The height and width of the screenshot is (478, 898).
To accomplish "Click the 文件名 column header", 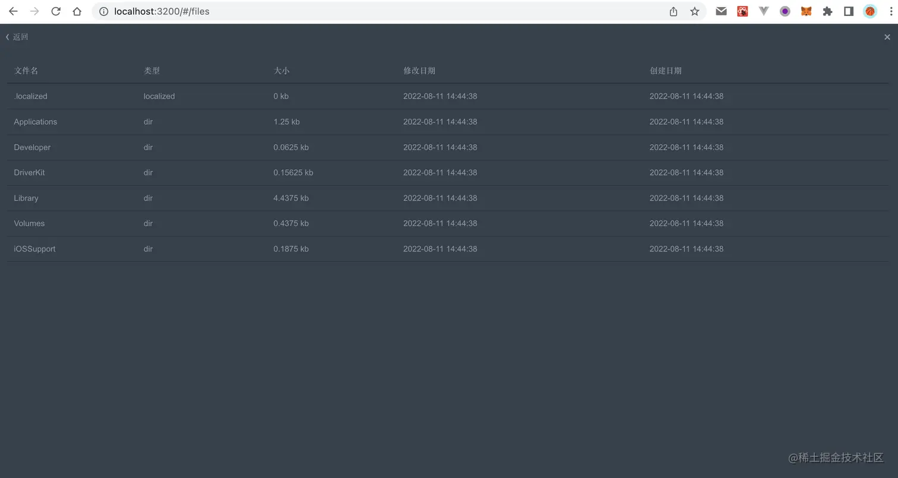I will [x=26, y=71].
